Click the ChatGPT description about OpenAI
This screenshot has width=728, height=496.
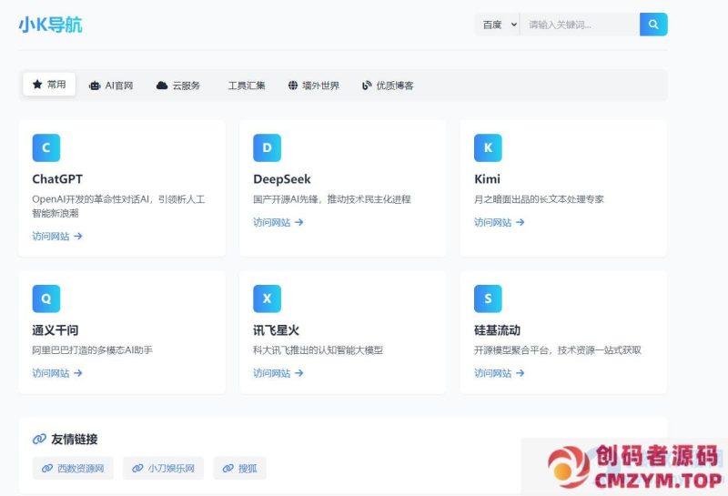pos(118,207)
